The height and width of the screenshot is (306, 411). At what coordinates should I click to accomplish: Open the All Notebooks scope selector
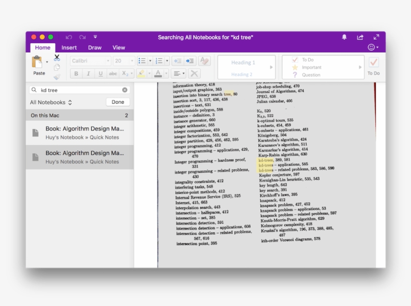(x=49, y=102)
